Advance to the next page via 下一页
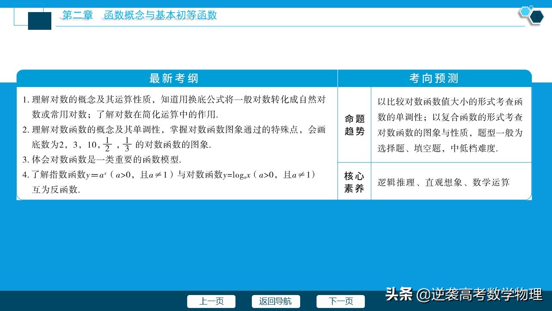The image size is (552, 311). coord(340,301)
